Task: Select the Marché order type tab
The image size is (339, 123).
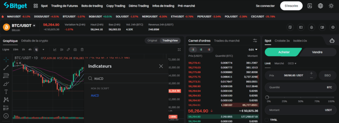Action: click(x=279, y=63)
